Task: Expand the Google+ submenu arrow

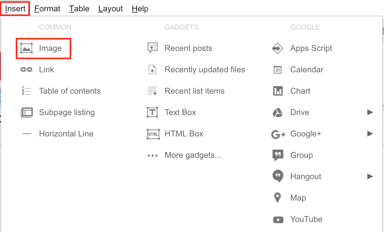Action: [370, 134]
